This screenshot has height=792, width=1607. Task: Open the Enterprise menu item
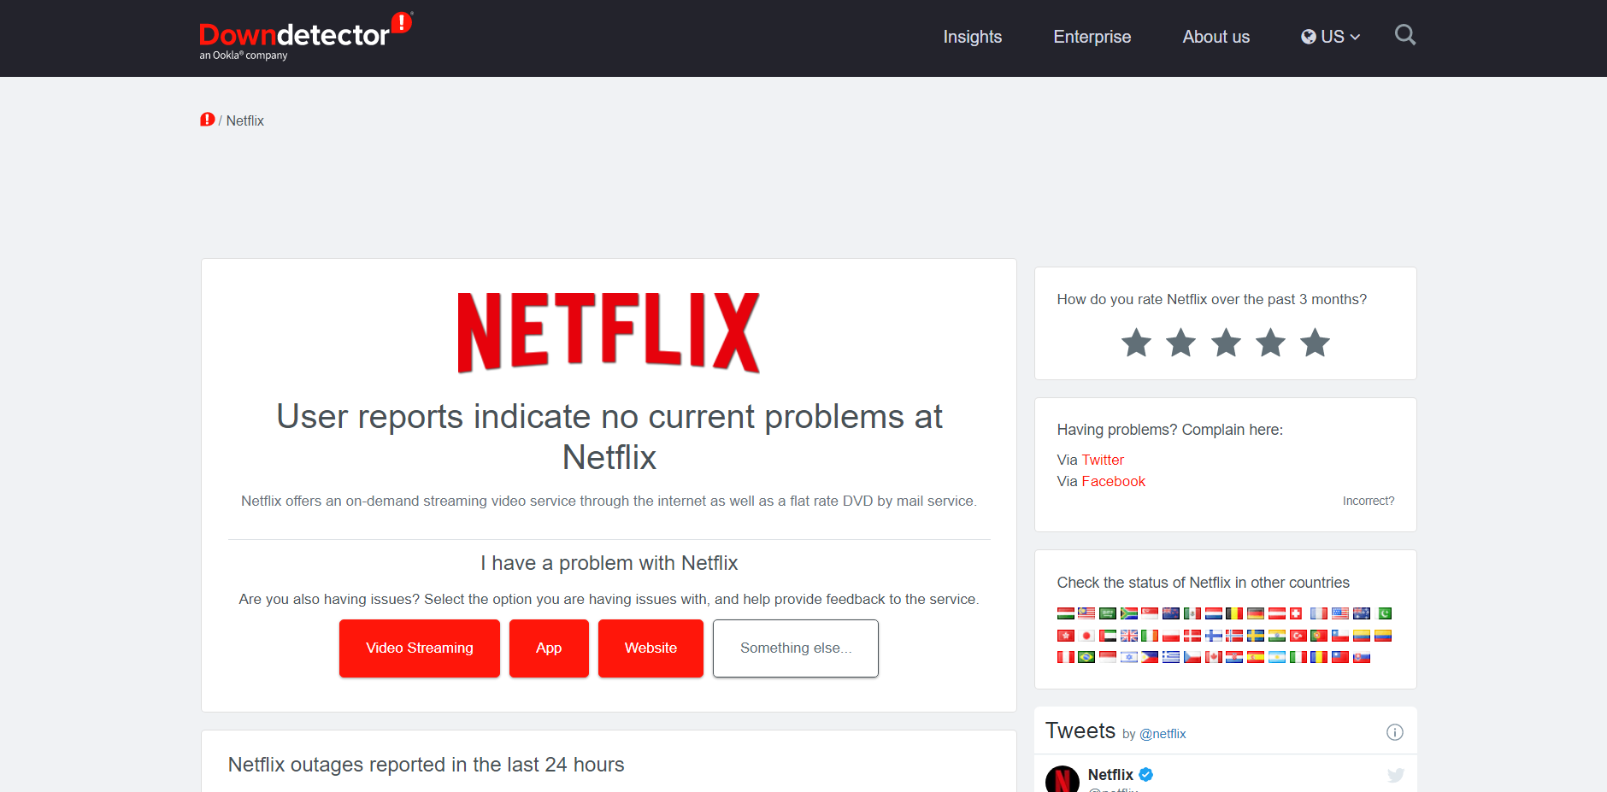tap(1092, 37)
